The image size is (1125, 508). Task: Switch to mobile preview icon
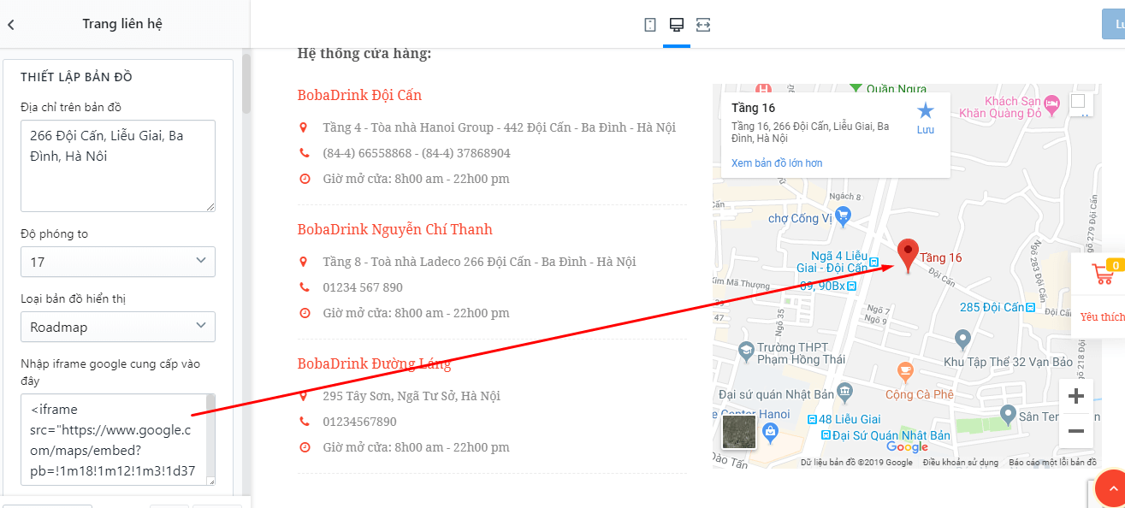650,24
